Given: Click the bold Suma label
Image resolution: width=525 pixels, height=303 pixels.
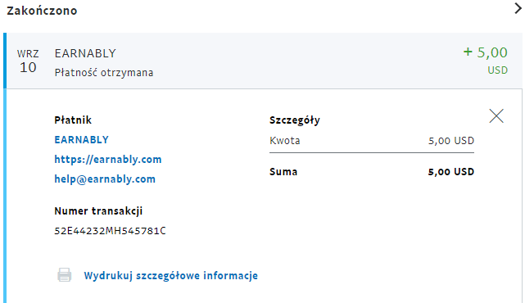Looking at the screenshot, I should coord(283,172).
